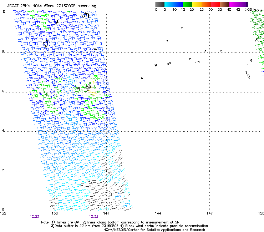The height and width of the screenshot is (232, 264).
Task: Click the longitude "135" axis label
Action: (x=3, y=213)
